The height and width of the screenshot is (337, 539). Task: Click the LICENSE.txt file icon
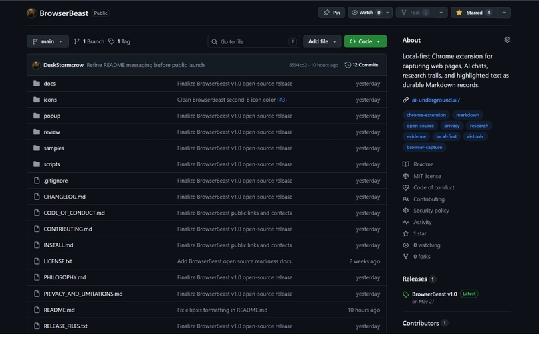[37, 261]
